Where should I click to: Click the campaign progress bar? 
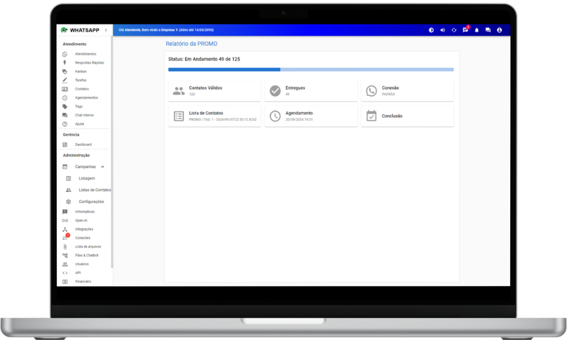(311, 70)
